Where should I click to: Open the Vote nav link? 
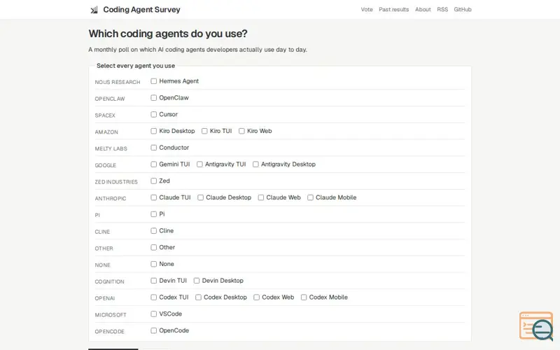pyautogui.click(x=367, y=10)
